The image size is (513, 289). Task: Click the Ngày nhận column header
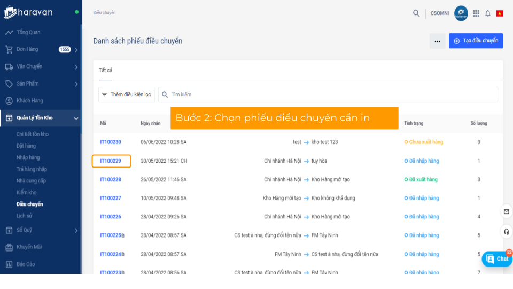coord(151,123)
